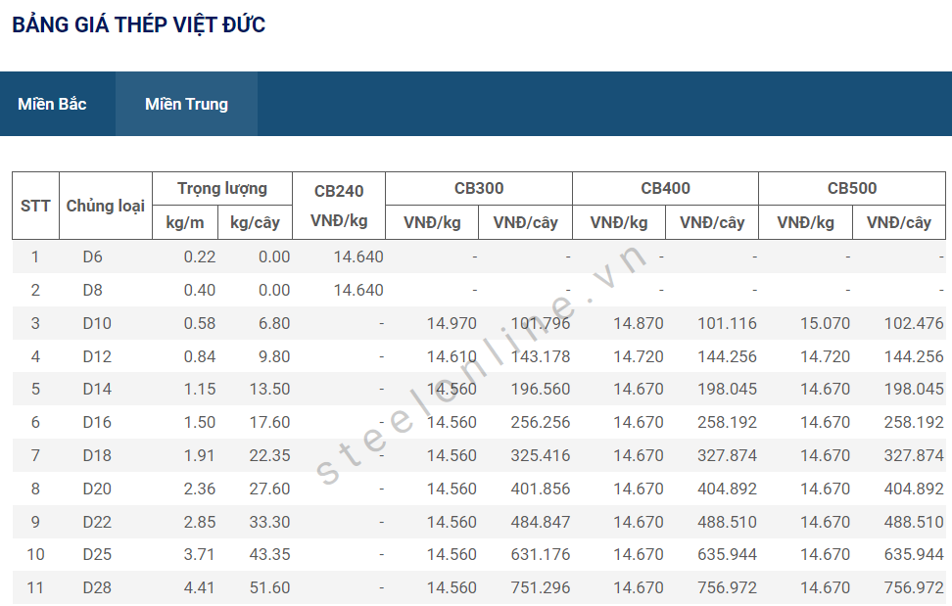Click the 401.856 value in D20 row
This screenshot has width=952, height=606.
pyautogui.click(x=541, y=489)
